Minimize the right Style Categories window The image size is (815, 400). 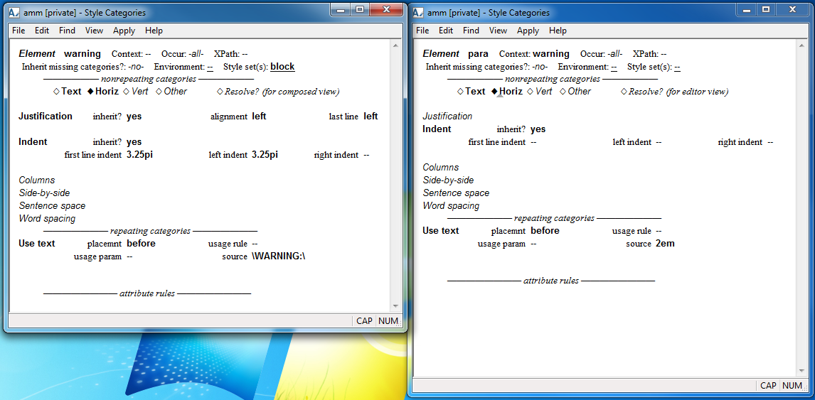click(746, 9)
